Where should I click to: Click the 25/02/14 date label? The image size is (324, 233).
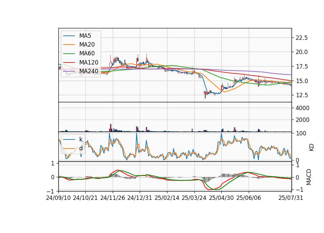[167, 198]
